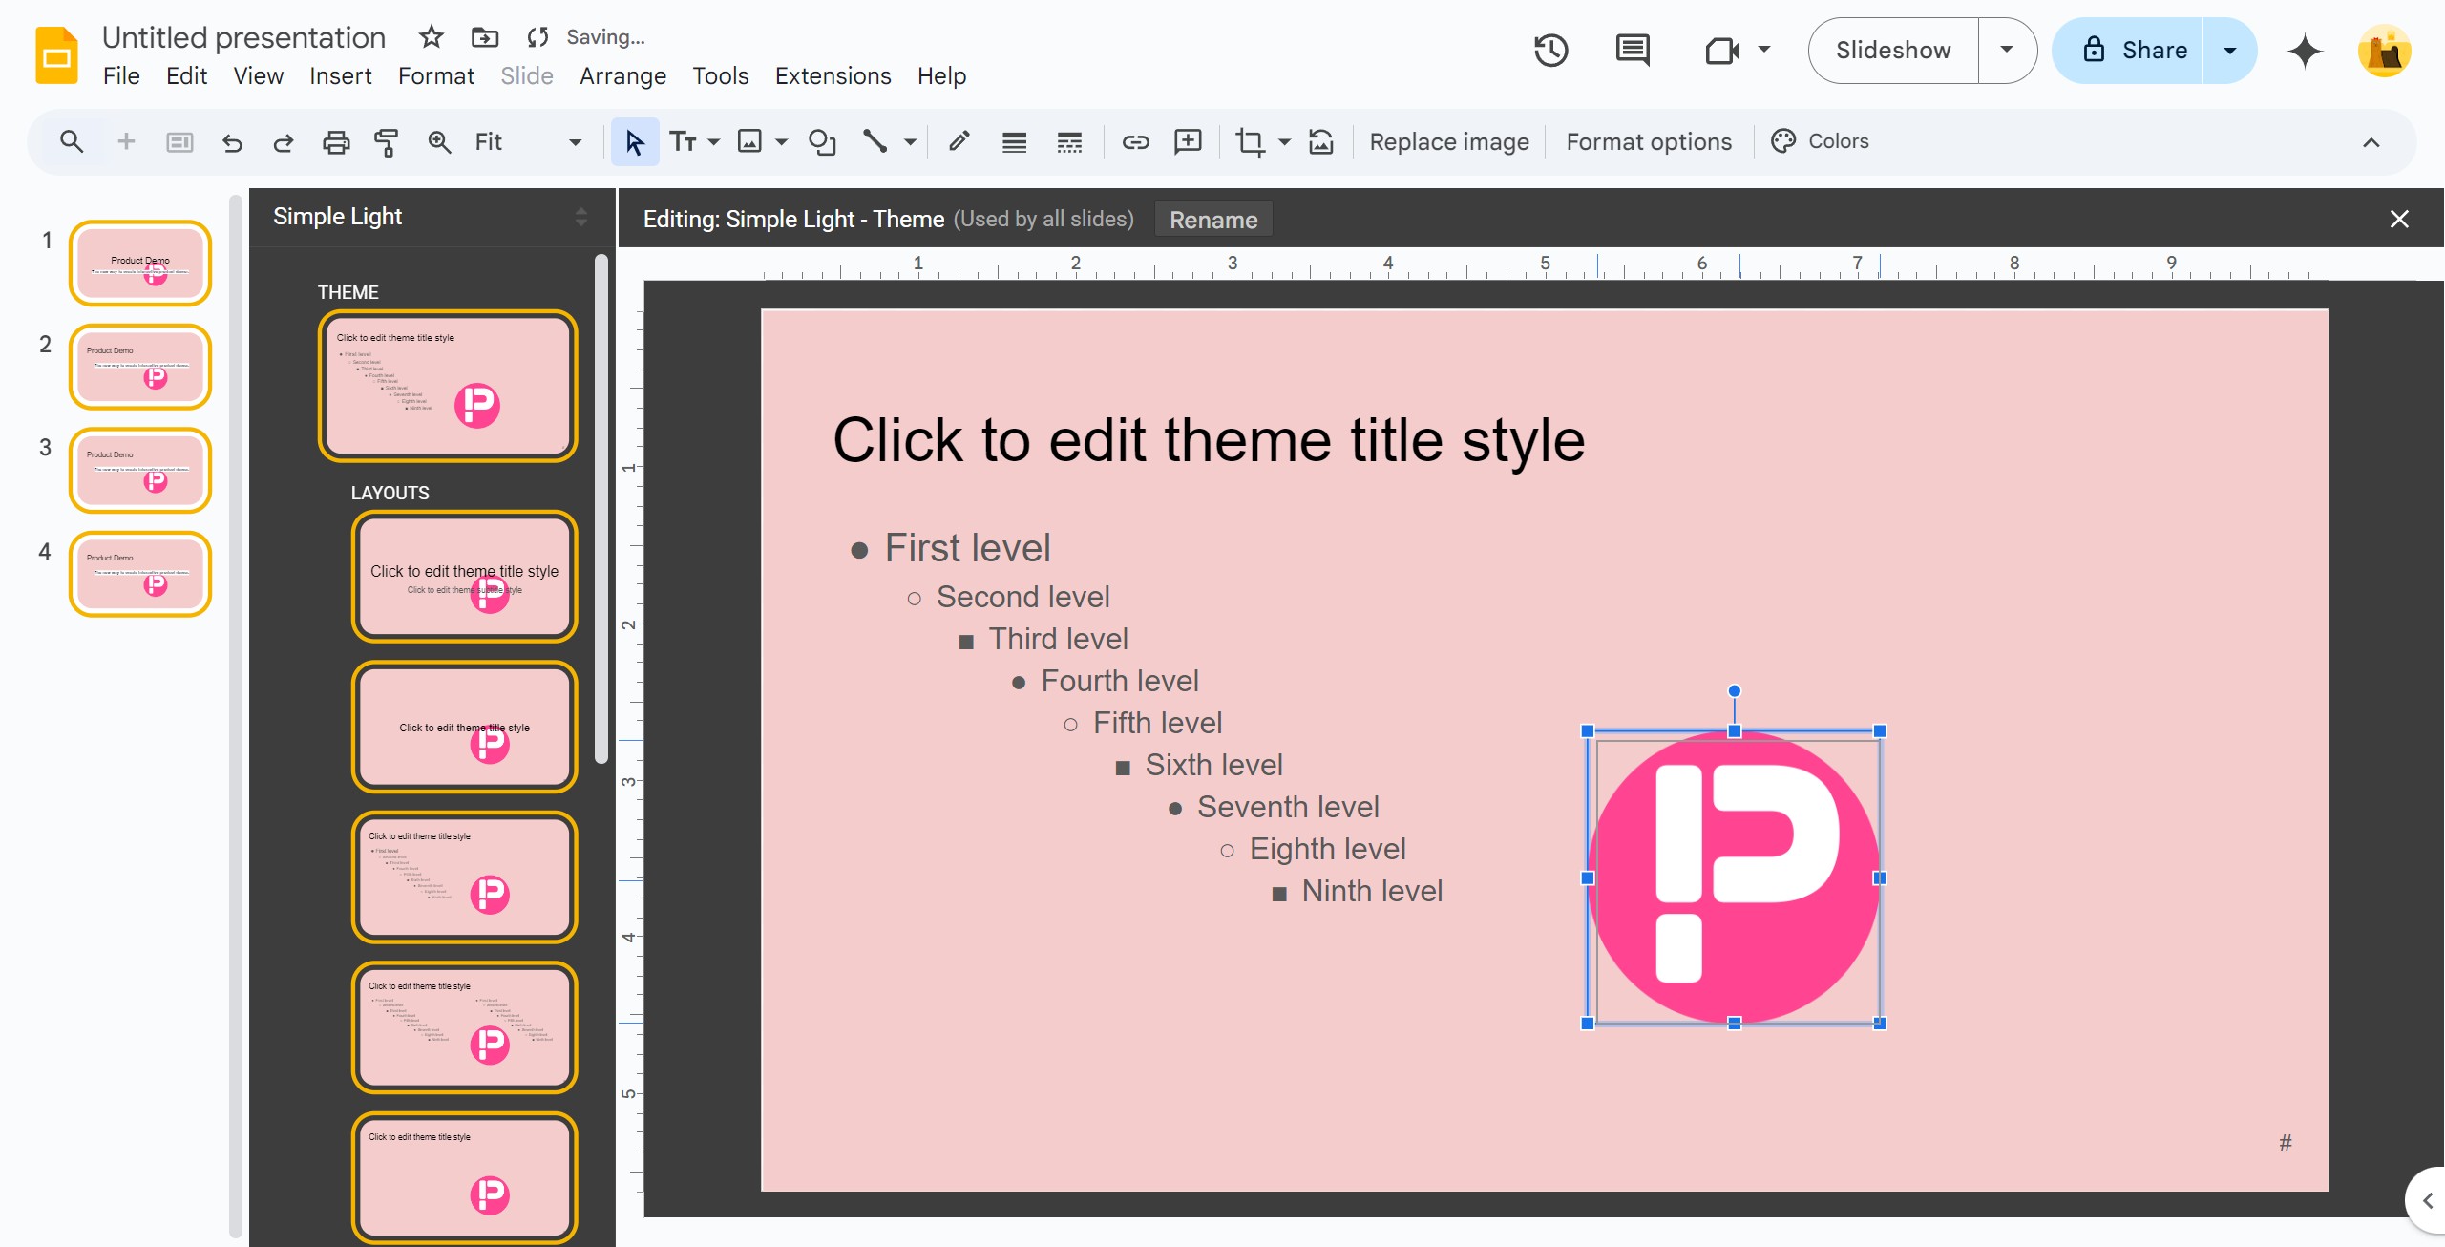Crop the selected image
2445x1247 pixels.
point(1250,141)
